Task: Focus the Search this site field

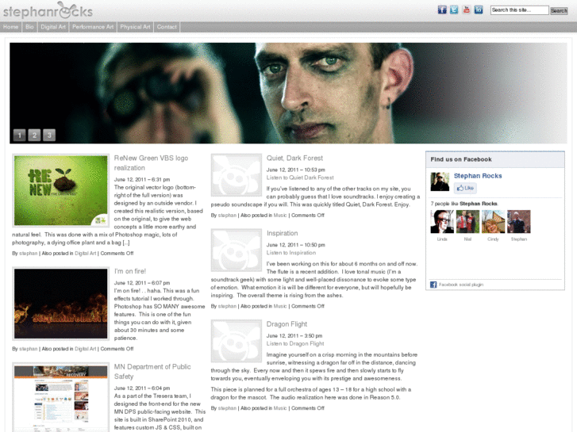Action: pyautogui.click(x=519, y=10)
